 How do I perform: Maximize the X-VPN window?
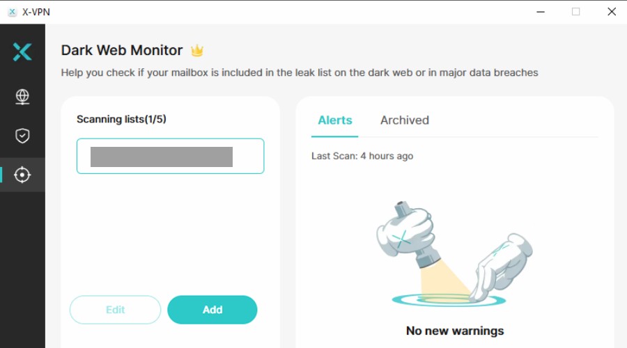(x=576, y=12)
